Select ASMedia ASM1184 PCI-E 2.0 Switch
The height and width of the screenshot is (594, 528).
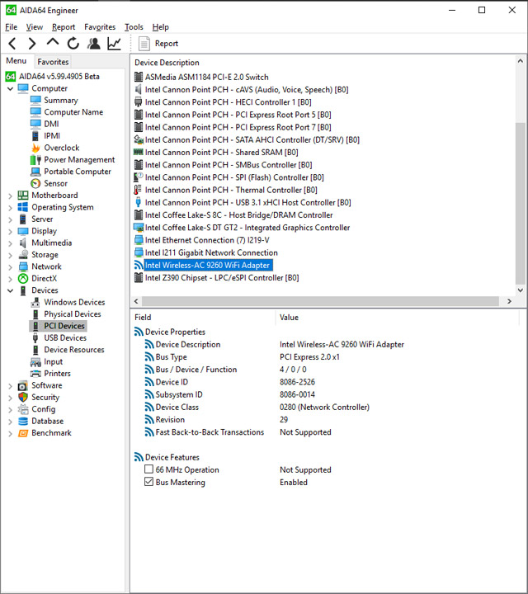click(x=207, y=78)
